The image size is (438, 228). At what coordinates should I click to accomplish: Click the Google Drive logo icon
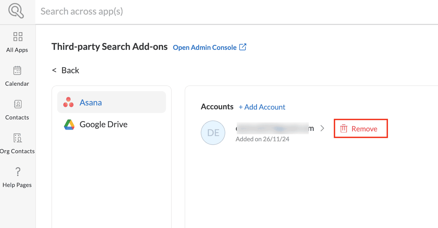tap(69, 125)
